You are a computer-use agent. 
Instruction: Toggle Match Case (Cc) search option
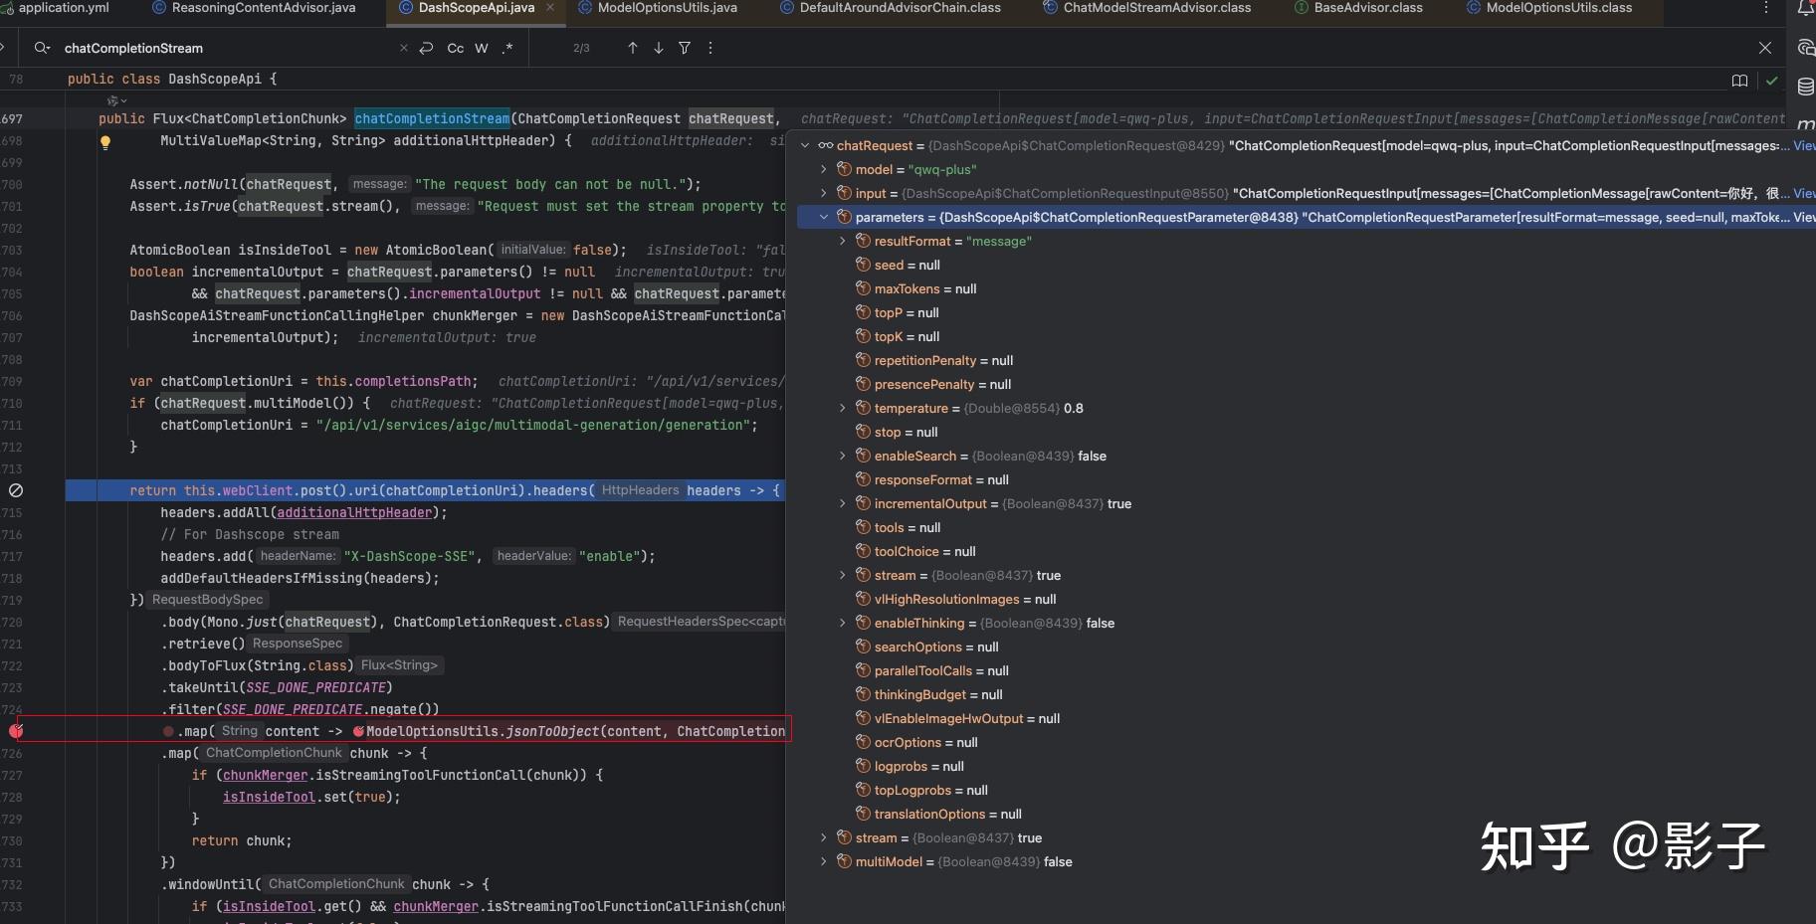click(x=455, y=48)
